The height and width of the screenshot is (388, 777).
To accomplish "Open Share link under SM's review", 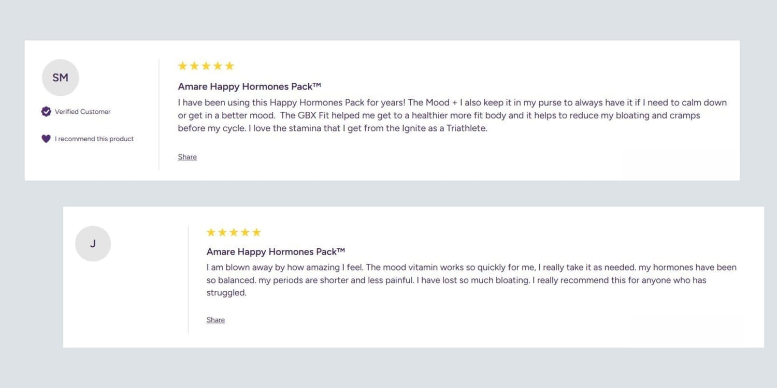I will click(187, 157).
